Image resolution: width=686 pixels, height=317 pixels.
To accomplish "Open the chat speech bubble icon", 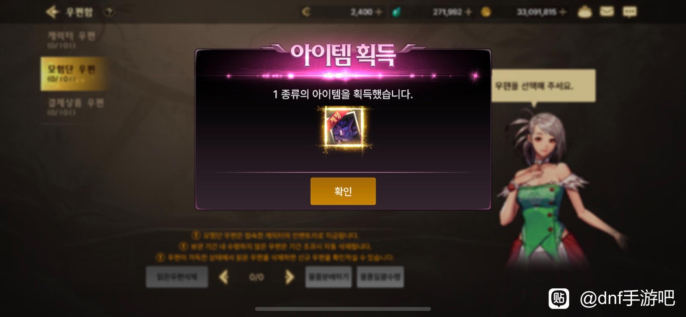I will 630,12.
